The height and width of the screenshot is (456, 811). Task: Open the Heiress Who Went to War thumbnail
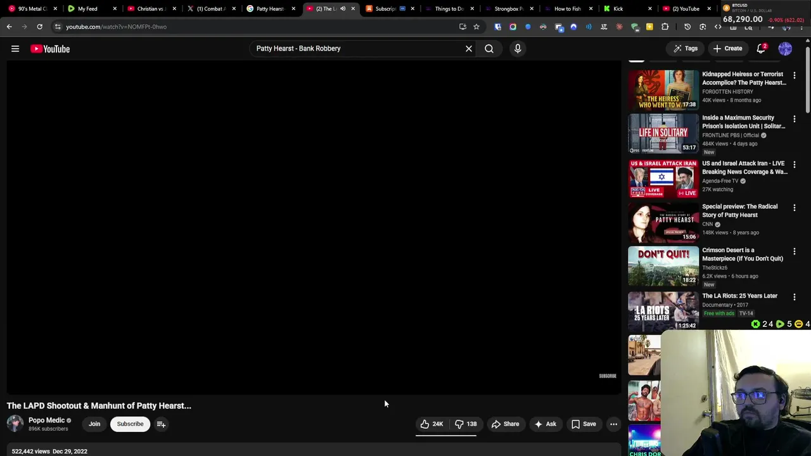click(x=663, y=89)
